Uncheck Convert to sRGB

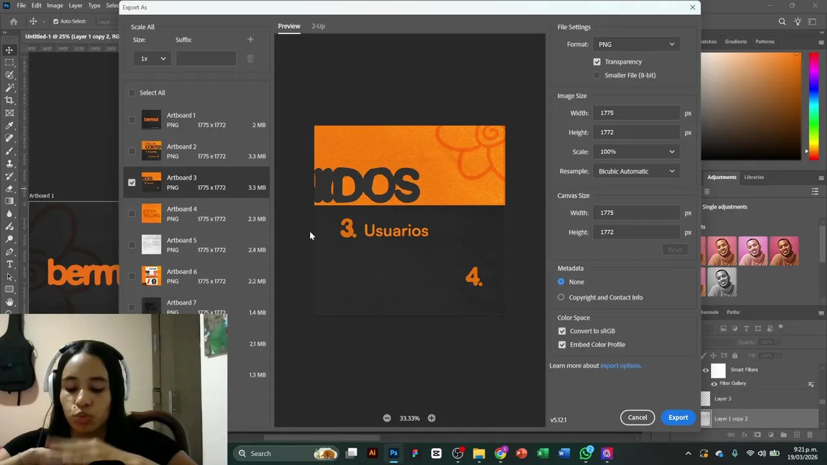tap(562, 331)
